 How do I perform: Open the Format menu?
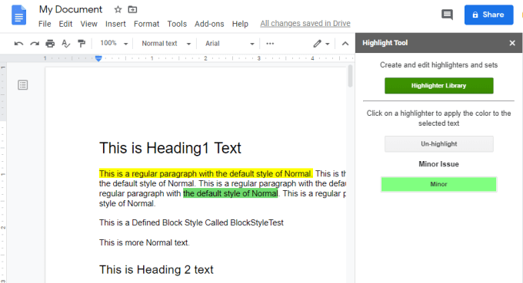146,24
